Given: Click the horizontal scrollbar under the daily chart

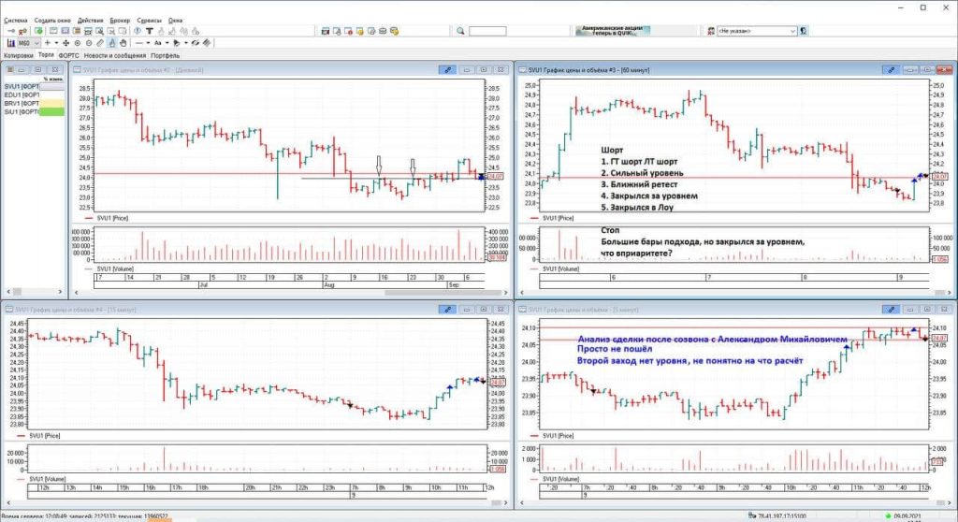Looking at the screenshot, I should click(290, 292).
